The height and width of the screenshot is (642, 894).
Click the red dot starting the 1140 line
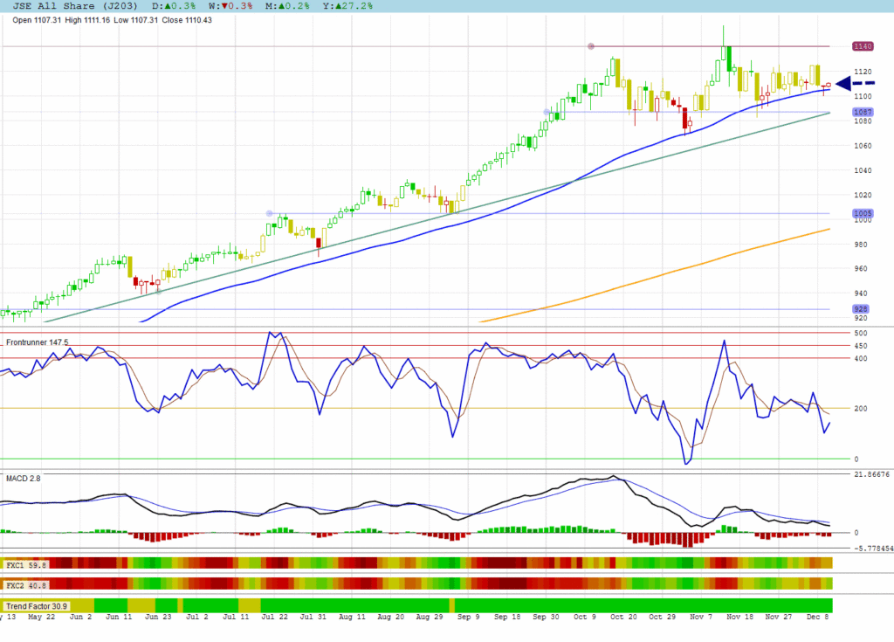[591, 46]
